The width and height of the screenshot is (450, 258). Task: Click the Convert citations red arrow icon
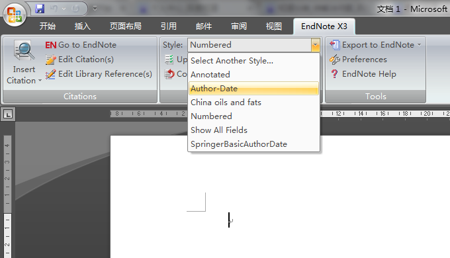tap(169, 74)
